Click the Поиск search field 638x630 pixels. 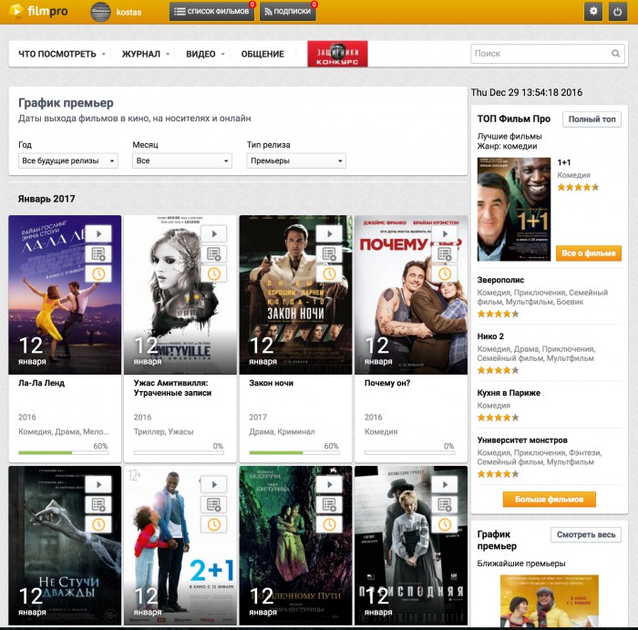[547, 54]
